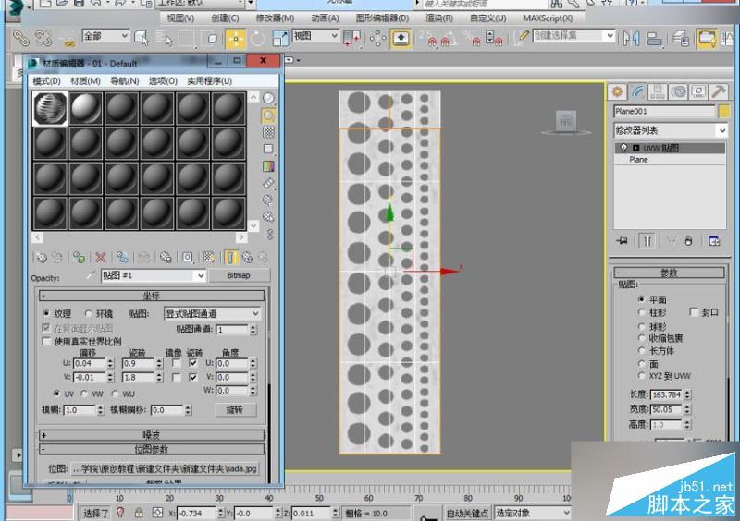Click the 旋转 button
Image resolution: width=740 pixels, height=521 pixels.
[235, 409]
